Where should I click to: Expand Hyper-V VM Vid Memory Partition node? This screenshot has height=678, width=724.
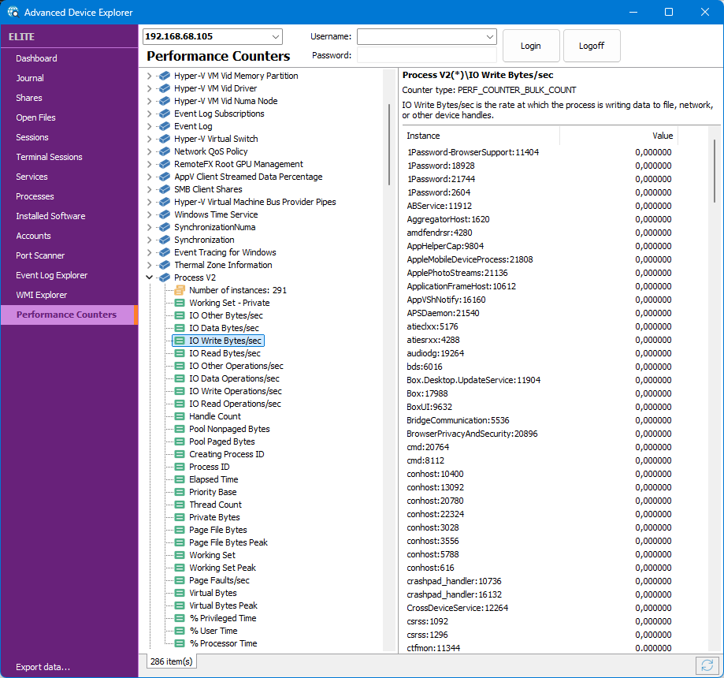149,76
